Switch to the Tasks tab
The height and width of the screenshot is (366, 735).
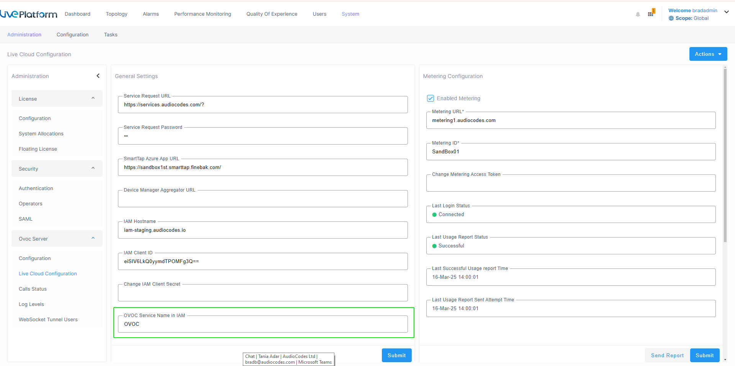point(111,34)
